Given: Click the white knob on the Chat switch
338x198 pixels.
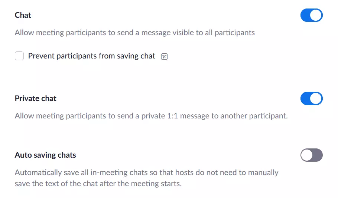Looking at the screenshot, I should coord(316,15).
